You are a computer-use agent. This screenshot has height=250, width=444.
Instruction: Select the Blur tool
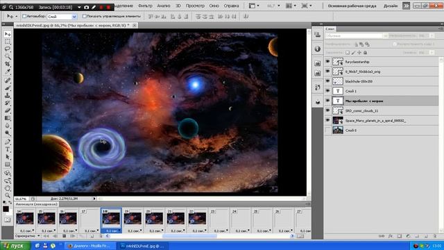[x=8, y=126]
